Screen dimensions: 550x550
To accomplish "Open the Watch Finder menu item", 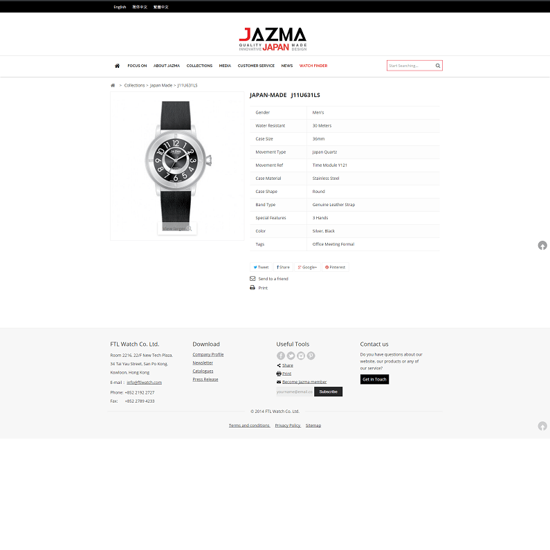I will coord(313,66).
